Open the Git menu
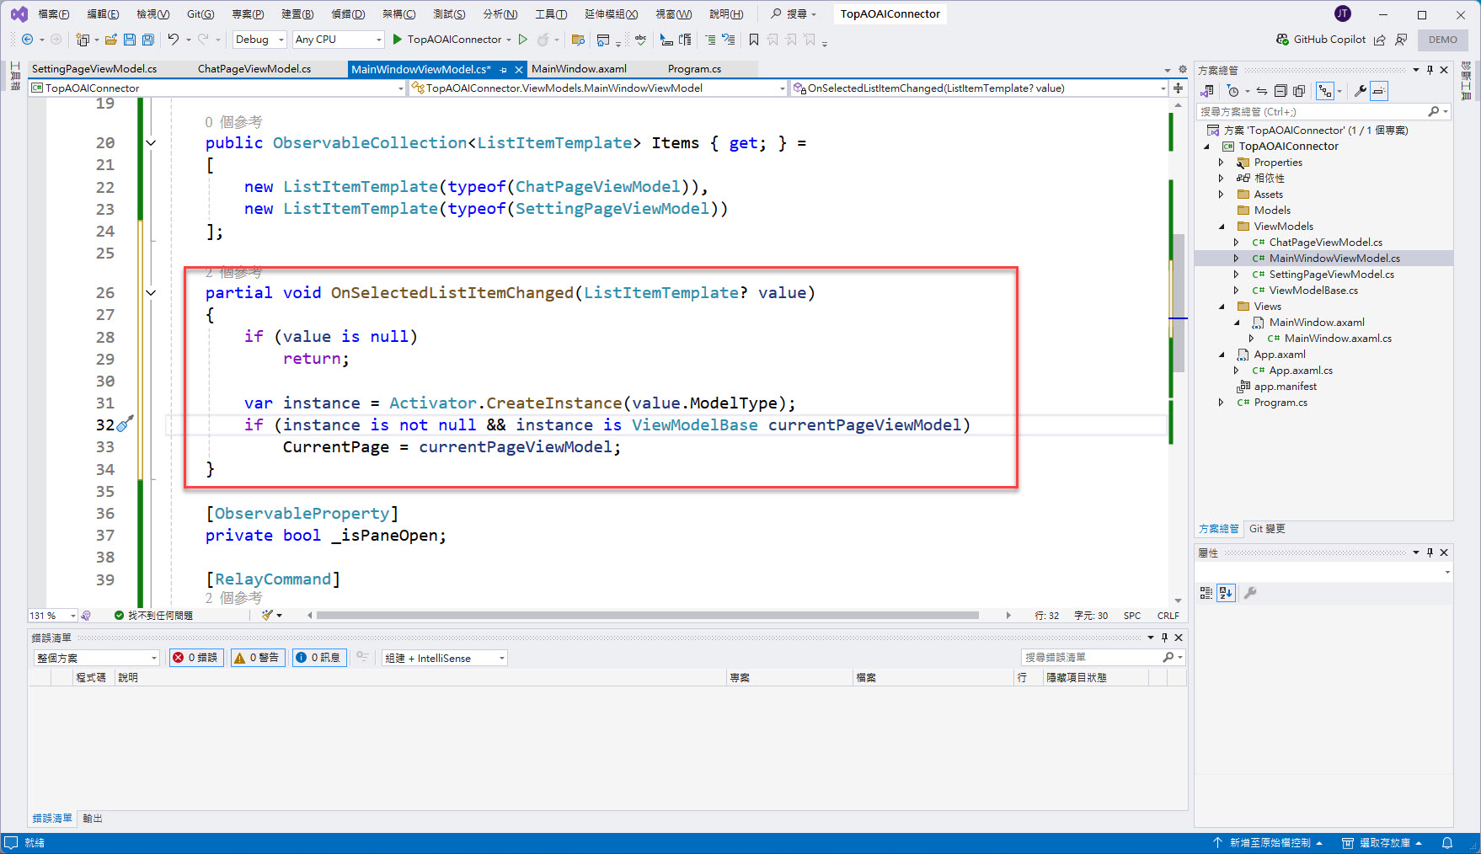 click(200, 14)
